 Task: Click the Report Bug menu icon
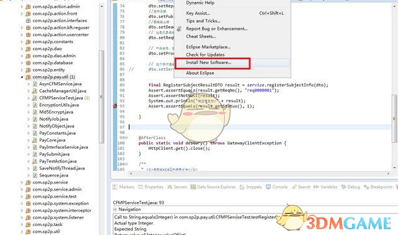(179, 29)
